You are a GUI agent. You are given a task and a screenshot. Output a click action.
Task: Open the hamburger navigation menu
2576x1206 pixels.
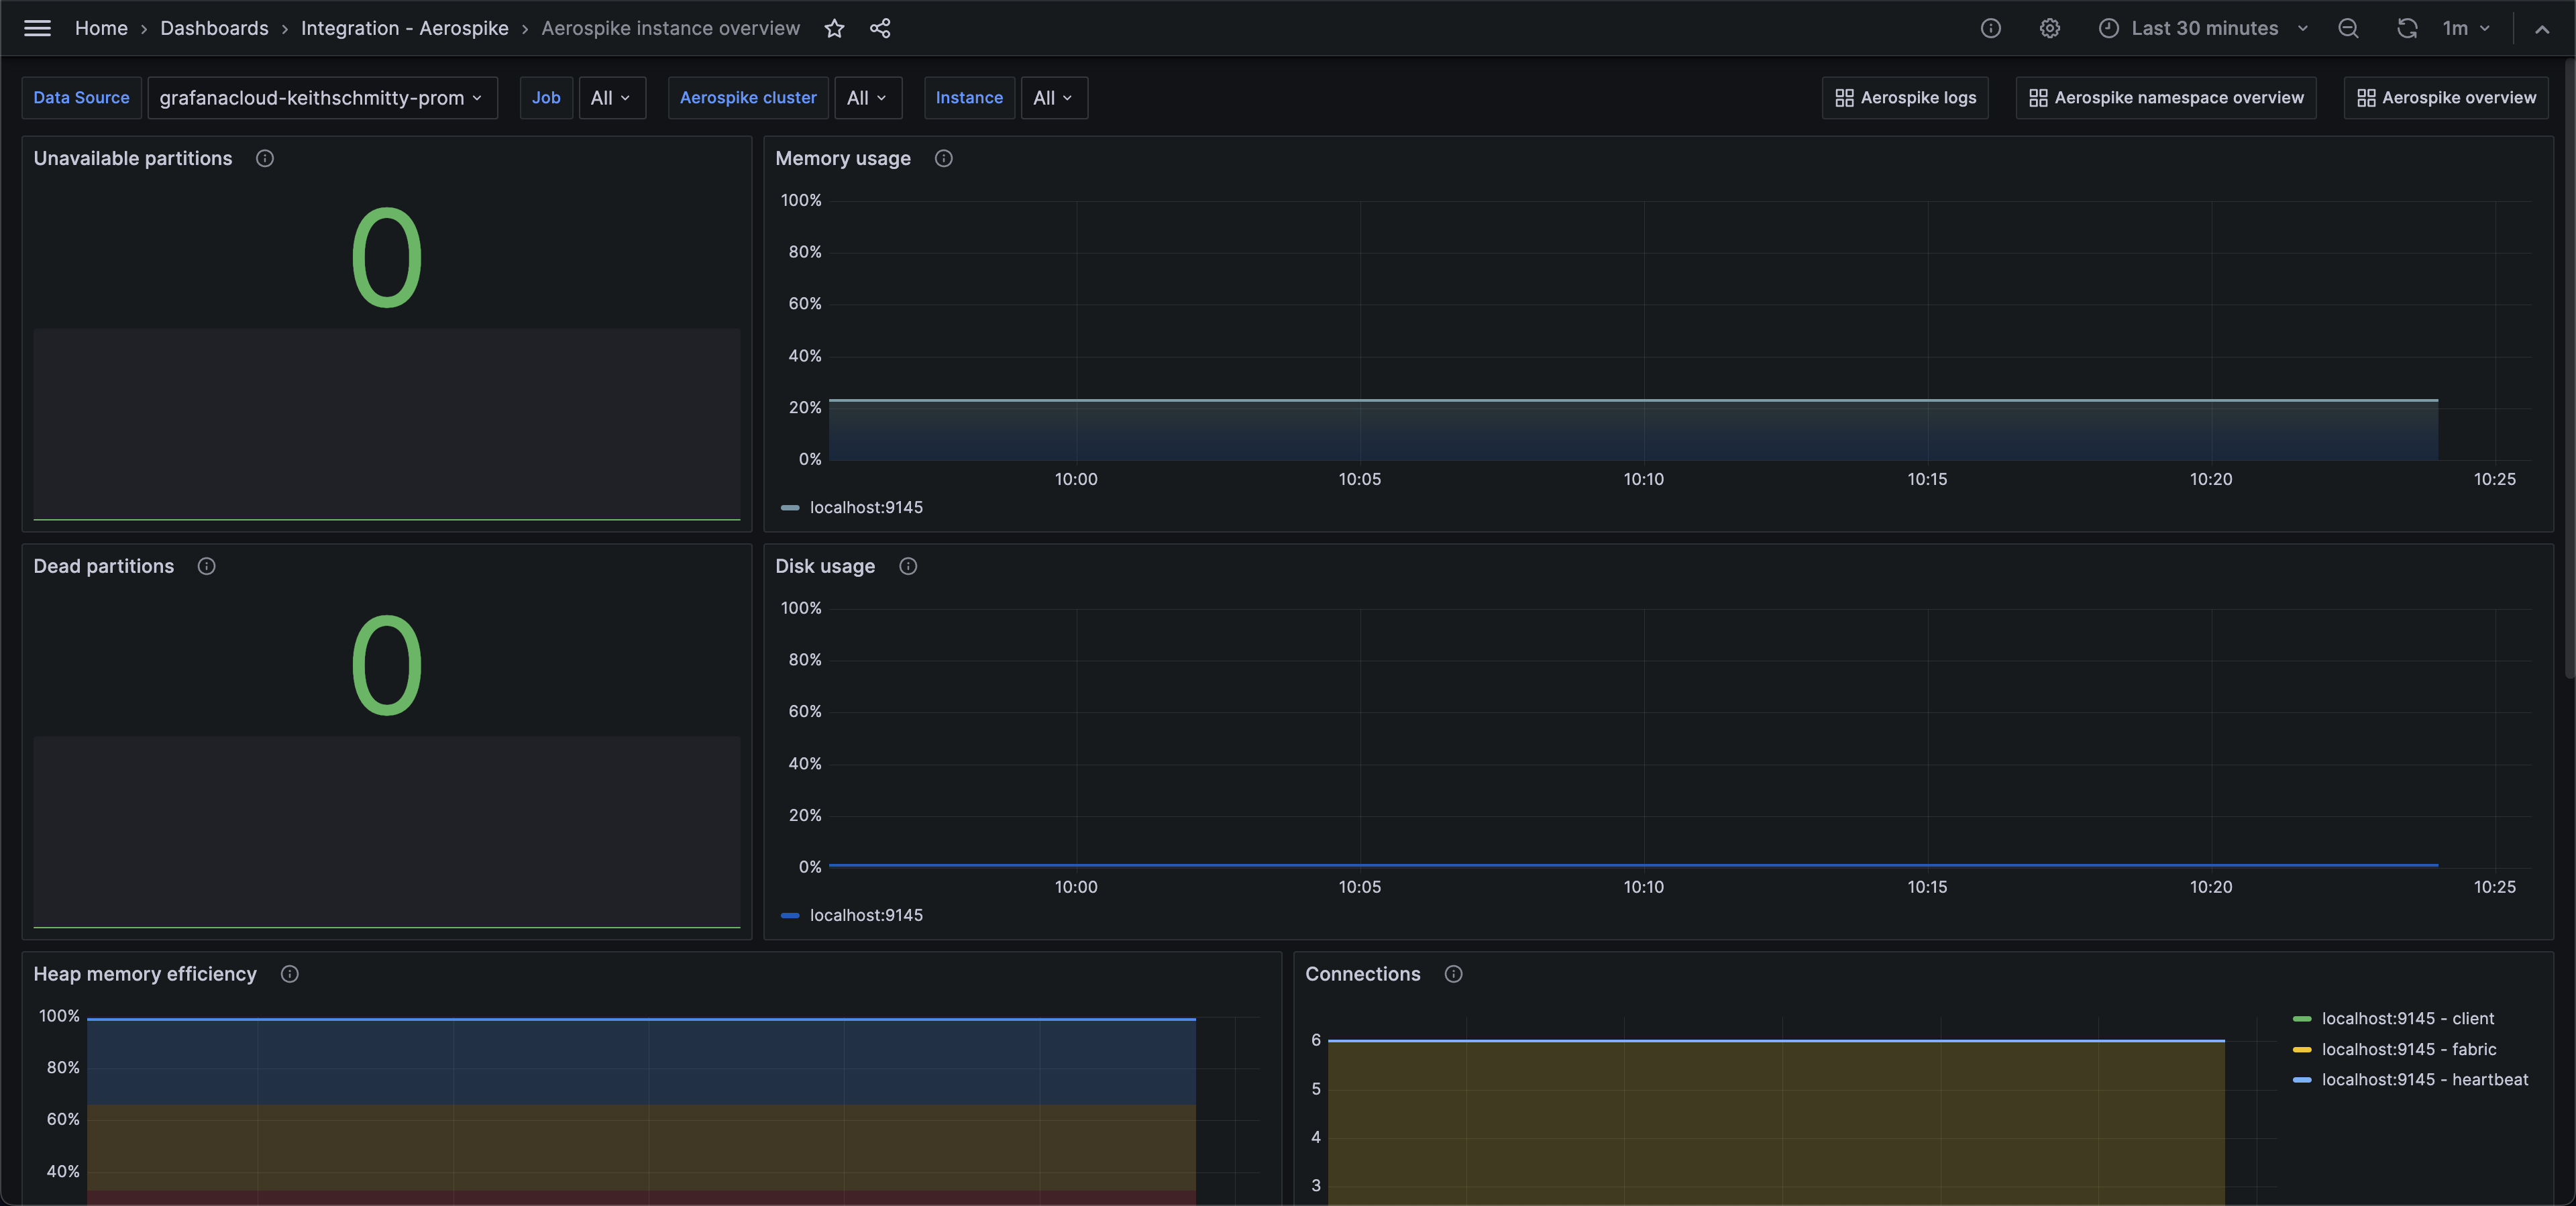(37, 28)
